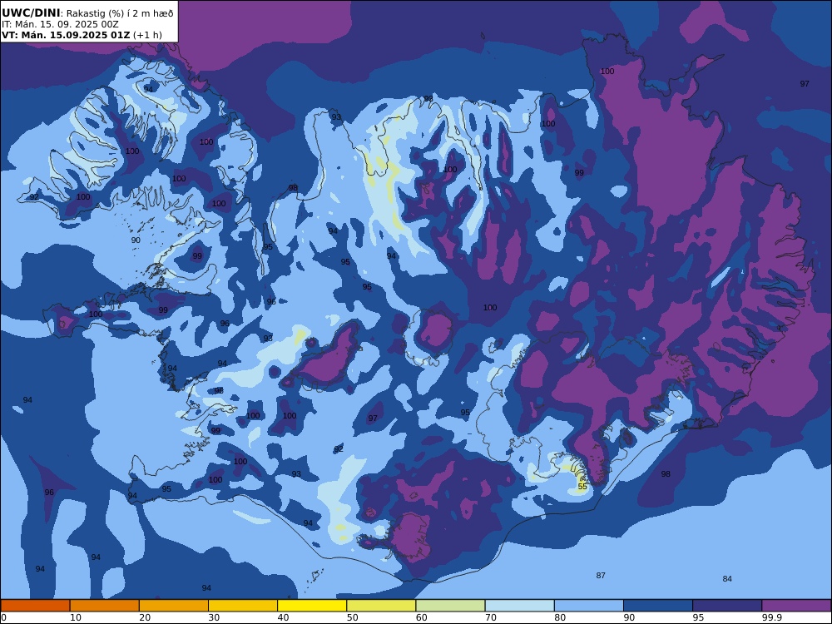832x624 pixels.
Task: Click the "(+1 h)" forecast offset text
Action: [147, 35]
